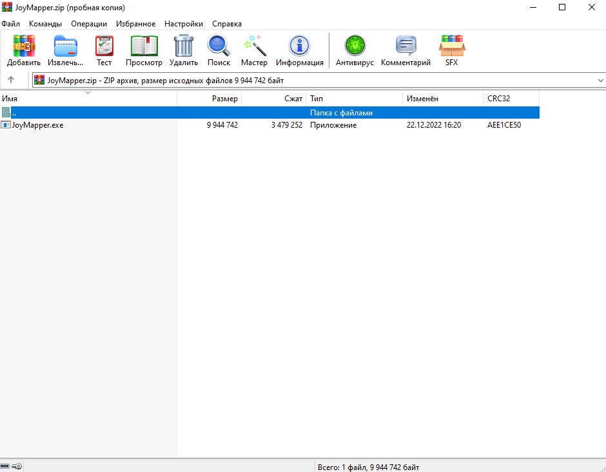Viewport: 606px width, 472px height.
Task: Open the Файл menu
Action: click(x=11, y=24)
